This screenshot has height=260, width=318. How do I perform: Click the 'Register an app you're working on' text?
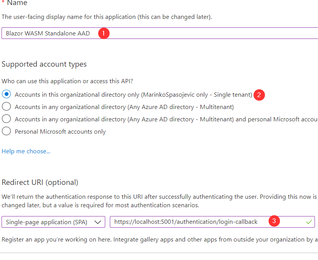154,240
